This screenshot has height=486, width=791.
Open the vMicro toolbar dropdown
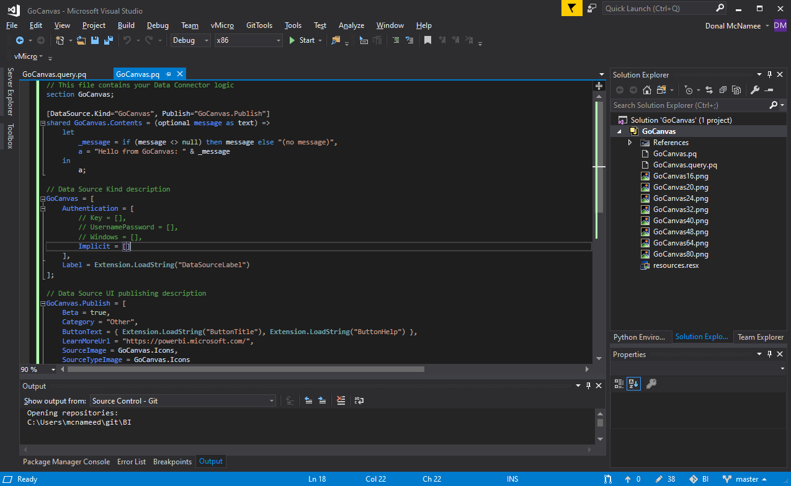41,56
